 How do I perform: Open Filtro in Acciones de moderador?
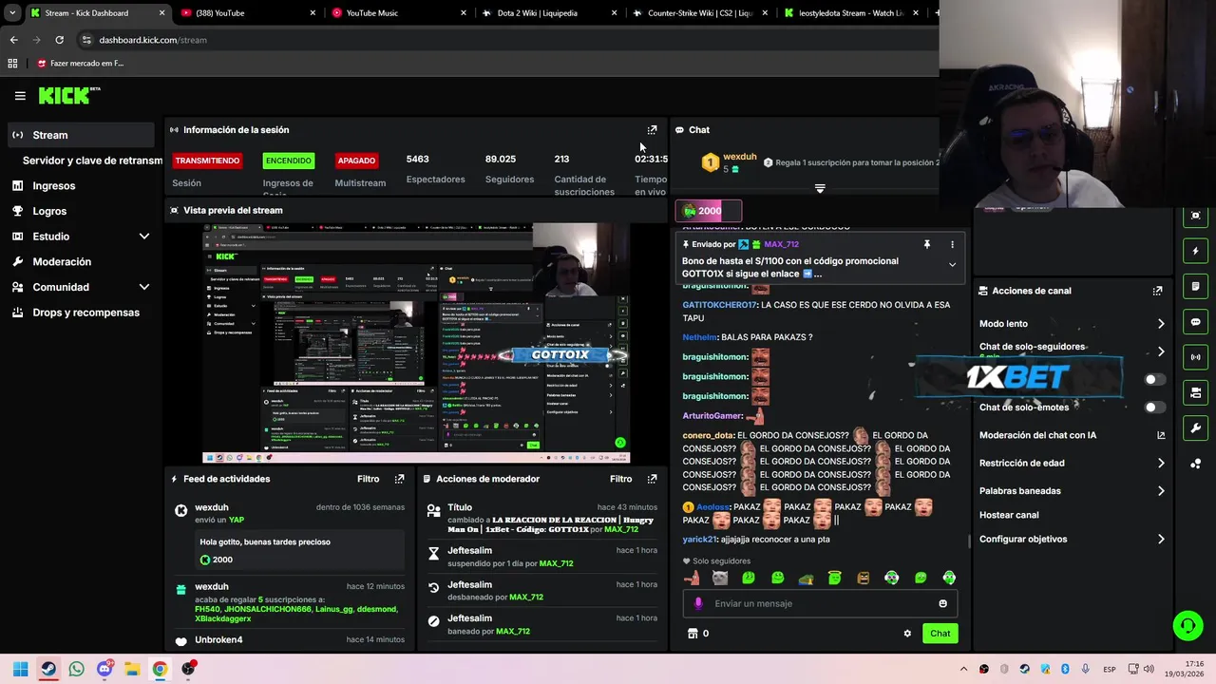[620, 479]
